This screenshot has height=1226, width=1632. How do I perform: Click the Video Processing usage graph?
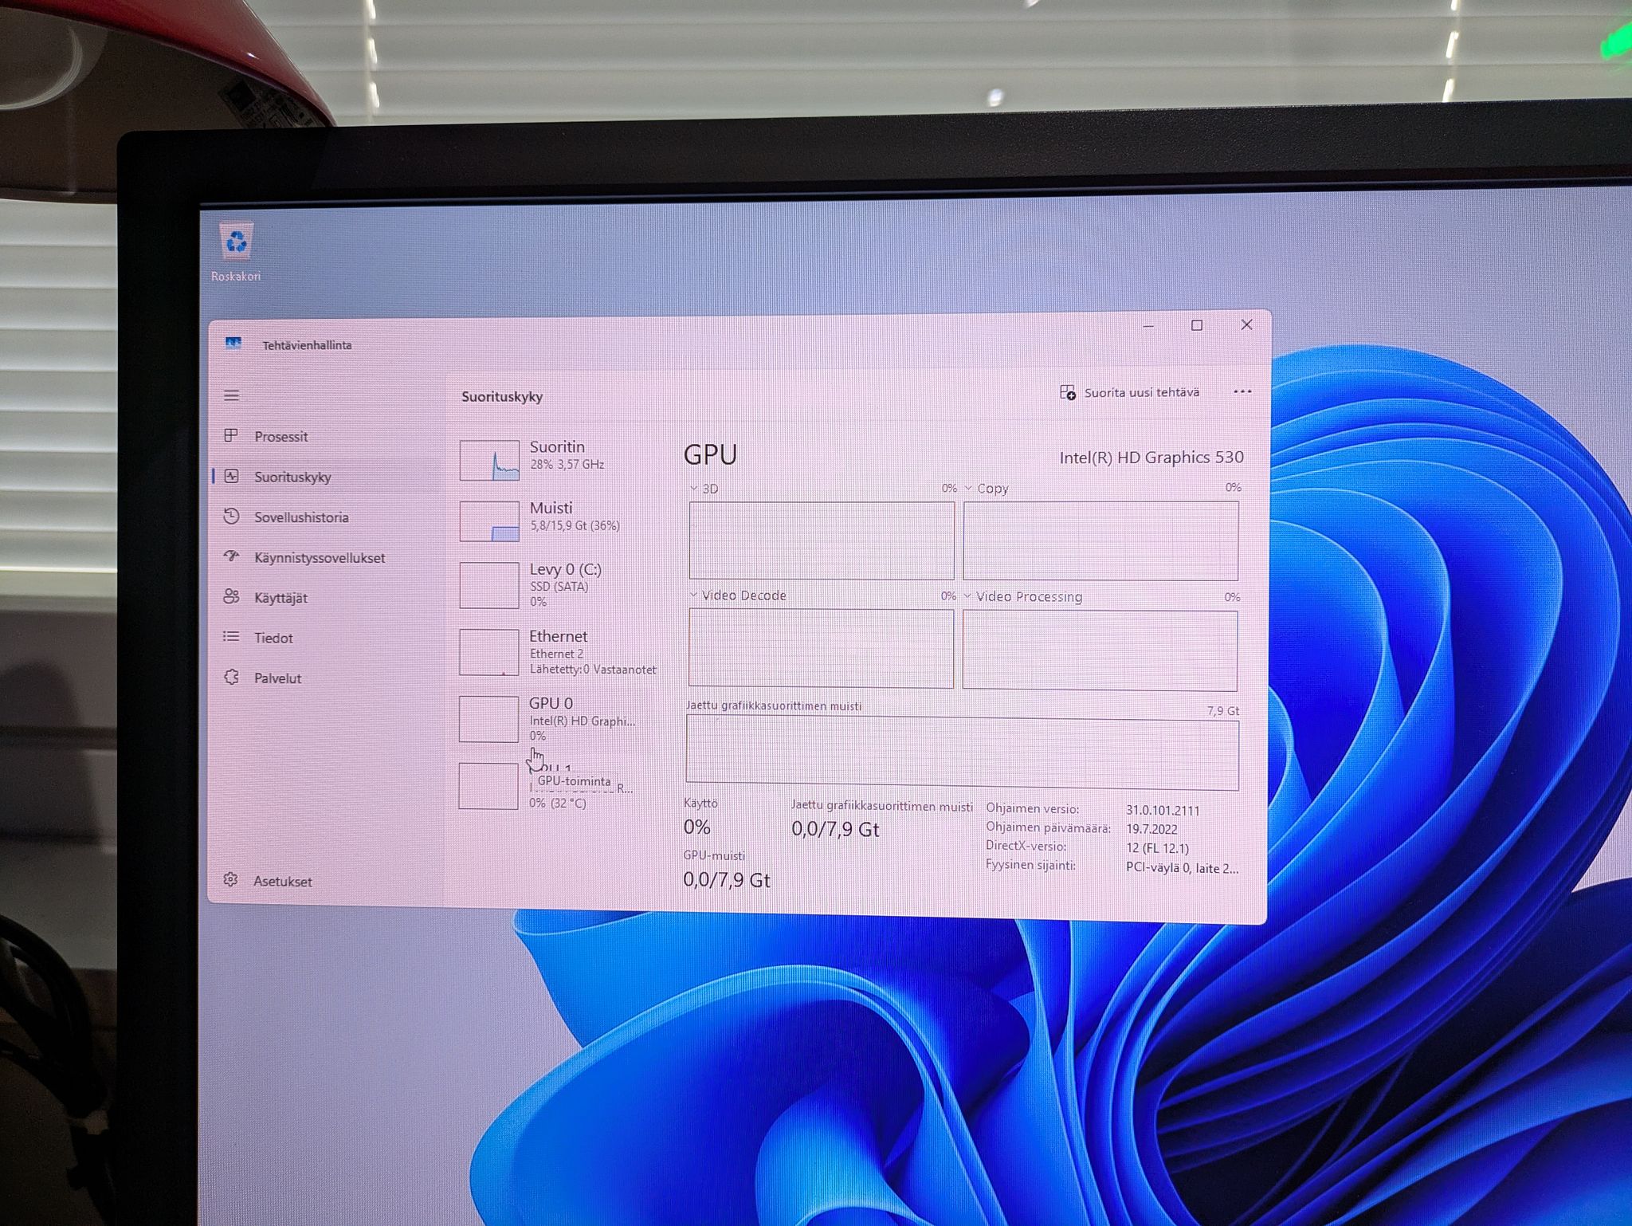point(1100,650)
